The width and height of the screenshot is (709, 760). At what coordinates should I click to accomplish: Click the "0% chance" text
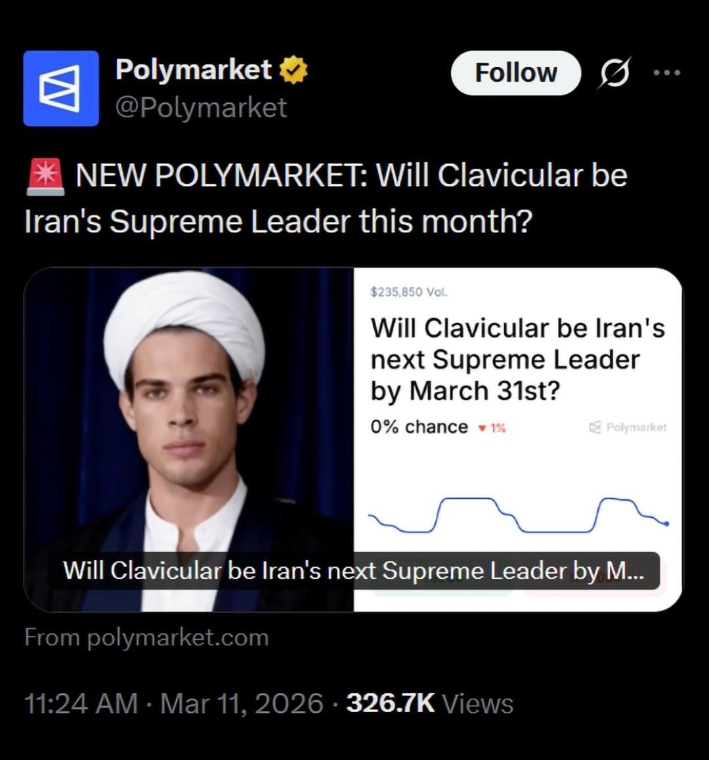pos(419,427)
